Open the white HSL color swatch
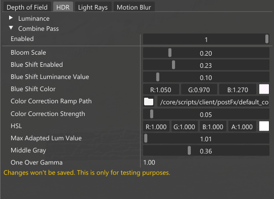Image resolution: width=274 pixels, height=199 pixels. pyautogui.click(x=264, y=126)
